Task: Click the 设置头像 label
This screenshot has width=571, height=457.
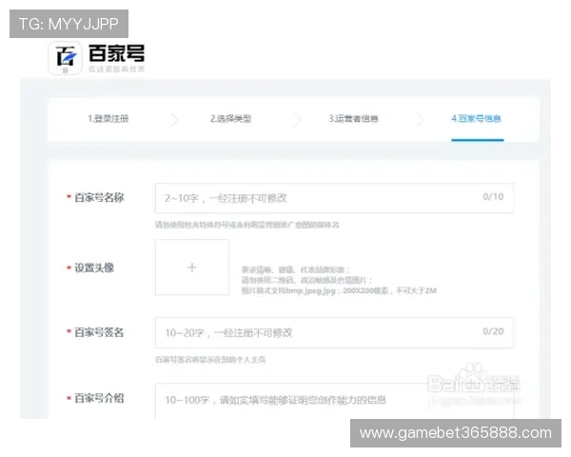Action: pyautogui.click(x=94, y=268)
